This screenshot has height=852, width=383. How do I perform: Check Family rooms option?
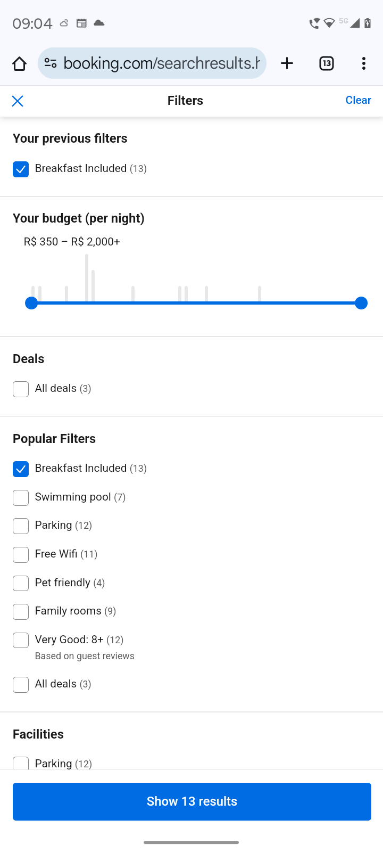(21, 612)
